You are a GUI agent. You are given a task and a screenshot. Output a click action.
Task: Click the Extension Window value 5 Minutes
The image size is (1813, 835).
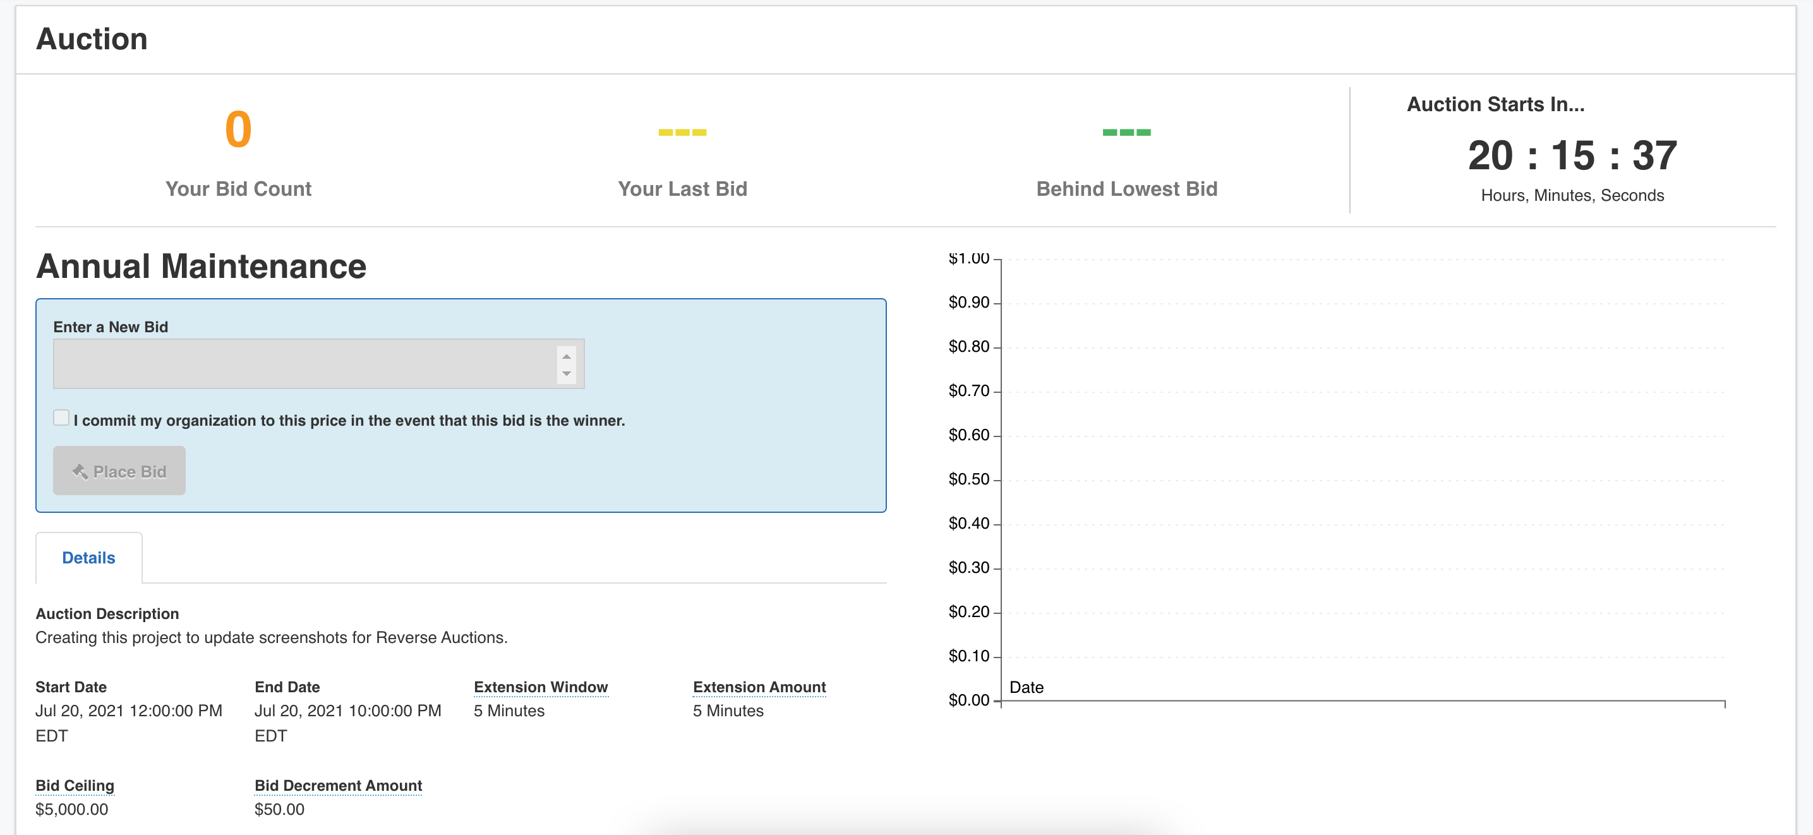509,711
